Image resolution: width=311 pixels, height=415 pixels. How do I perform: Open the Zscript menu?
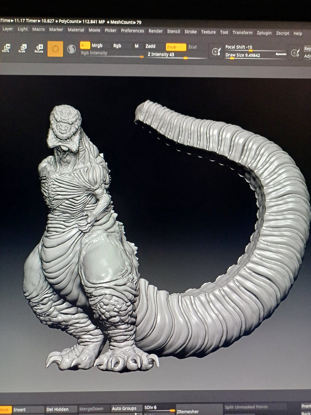[283, 33]
